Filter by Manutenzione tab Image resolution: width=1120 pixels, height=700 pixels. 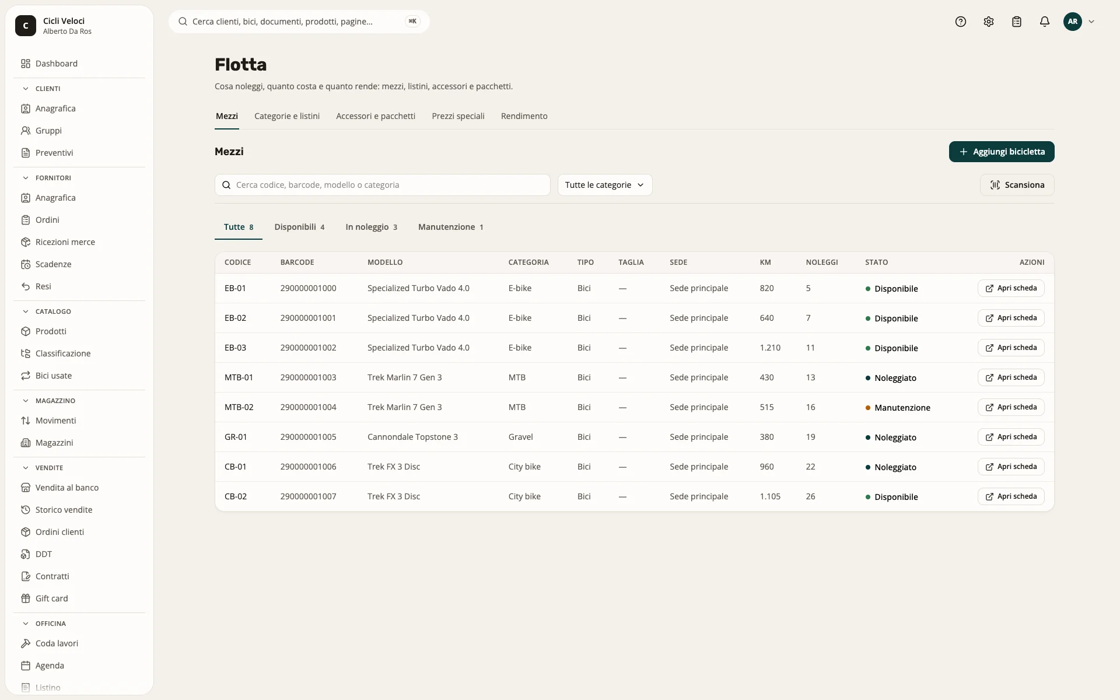click(450, 227)
